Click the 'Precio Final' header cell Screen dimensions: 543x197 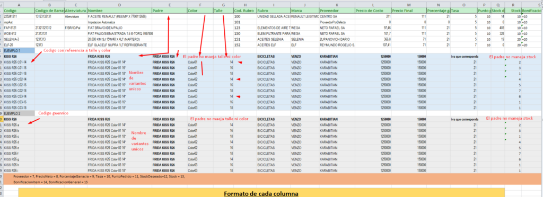point(409,11)
